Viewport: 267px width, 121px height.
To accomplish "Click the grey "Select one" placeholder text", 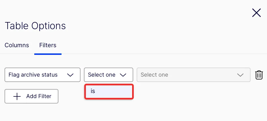I will (154, 75).
